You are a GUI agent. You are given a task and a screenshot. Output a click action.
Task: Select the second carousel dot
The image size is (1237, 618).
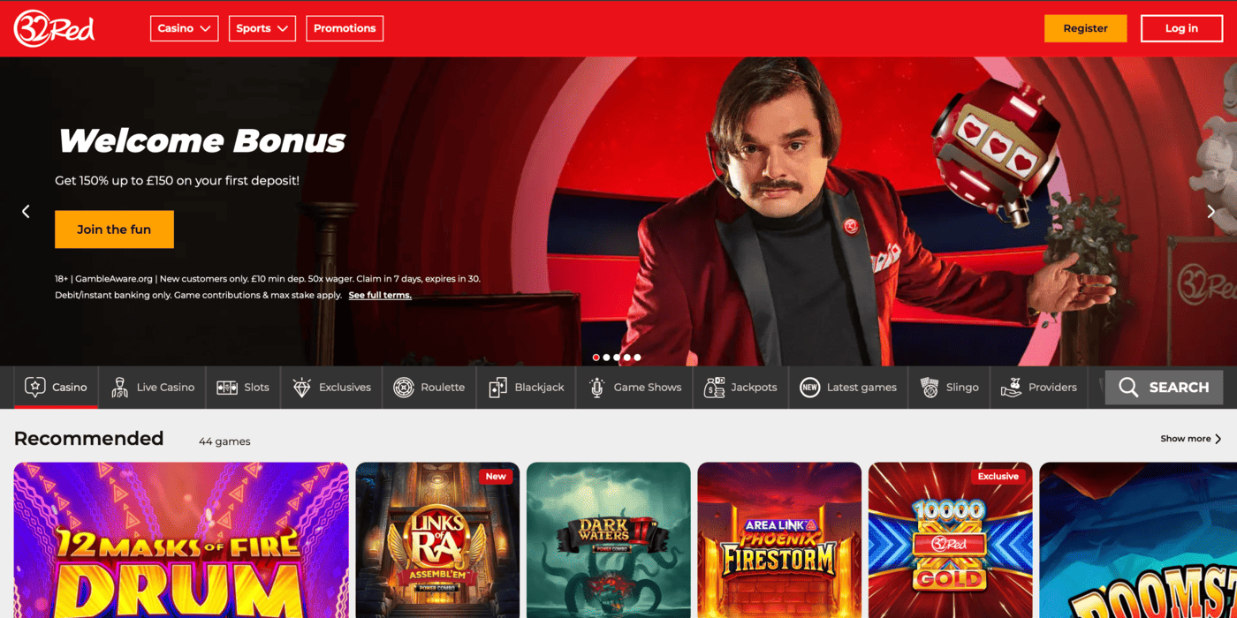tap(606, 358)
